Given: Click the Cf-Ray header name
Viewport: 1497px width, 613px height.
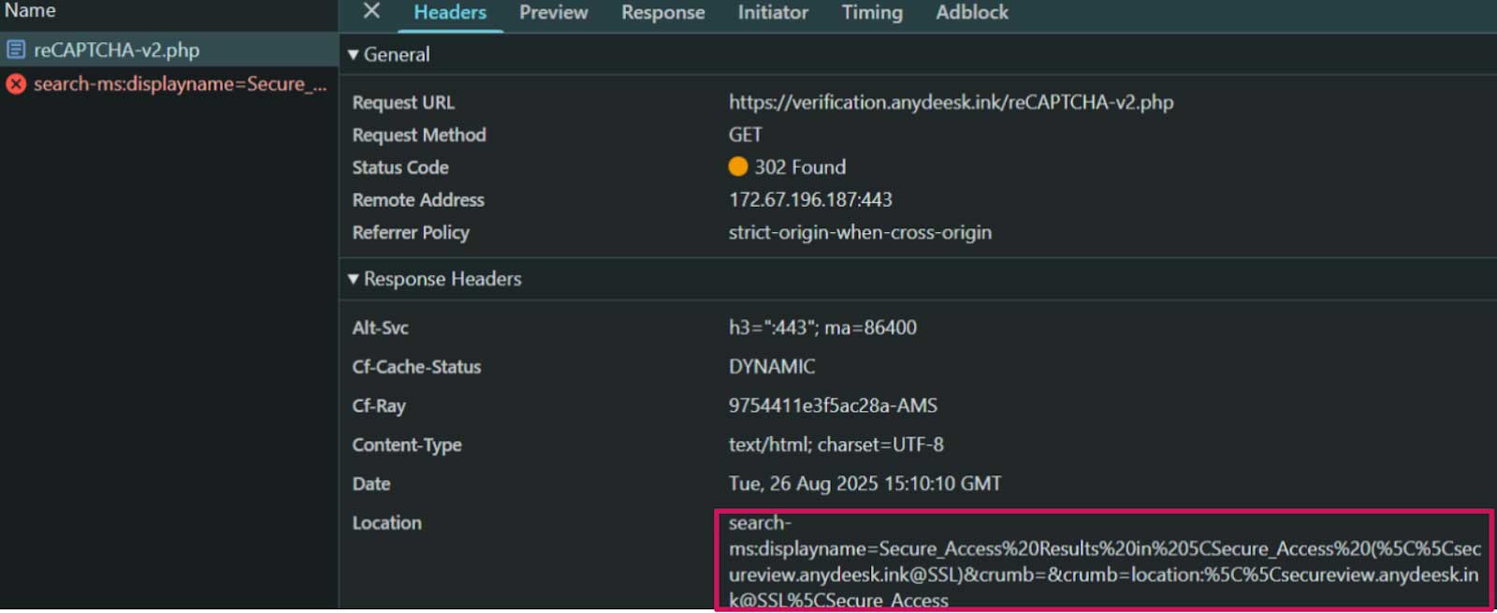Looking at the screenshot, I should pyautogui.click(x=379, y=406).
